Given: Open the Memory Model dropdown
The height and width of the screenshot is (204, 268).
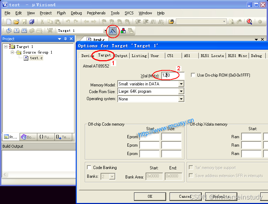Looking at the screenshot, I should coord(181,84).
